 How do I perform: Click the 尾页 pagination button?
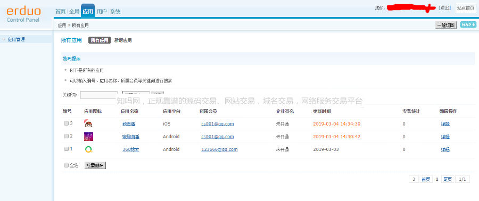[x=448, y=179]
